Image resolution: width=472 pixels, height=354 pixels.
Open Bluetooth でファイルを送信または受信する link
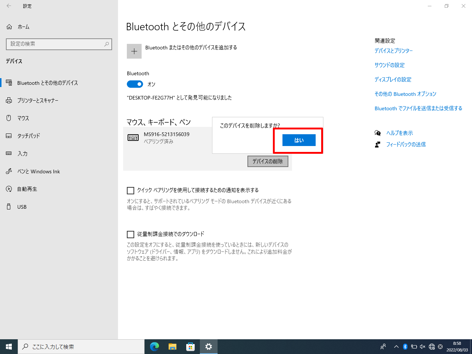tap(419, 108)
